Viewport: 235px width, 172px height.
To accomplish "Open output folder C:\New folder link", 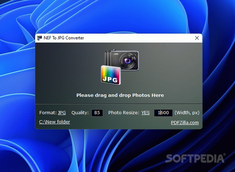I will [x=54, y=122].
